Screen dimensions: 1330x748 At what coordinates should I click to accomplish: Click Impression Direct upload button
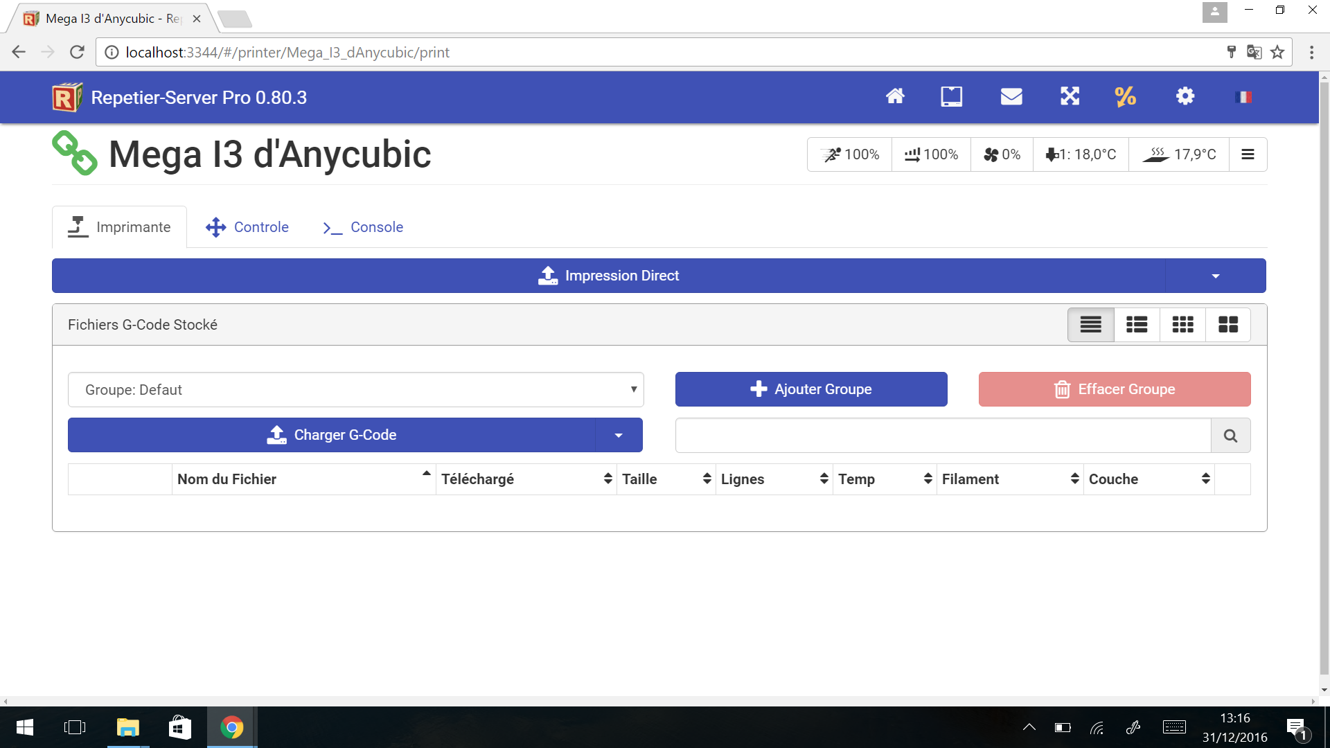[x=608, y=276]
